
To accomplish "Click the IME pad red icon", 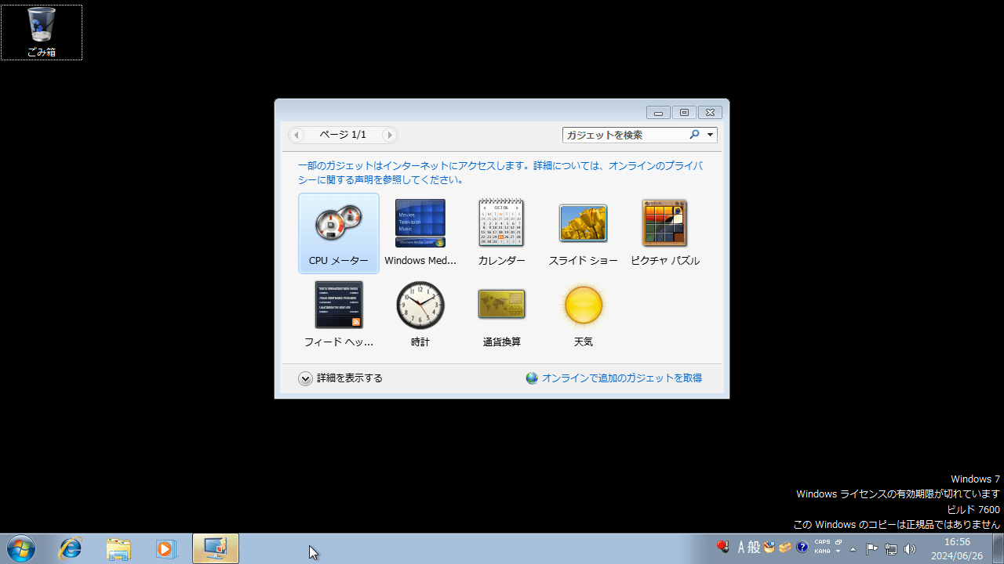I will [x=723, y=547].
